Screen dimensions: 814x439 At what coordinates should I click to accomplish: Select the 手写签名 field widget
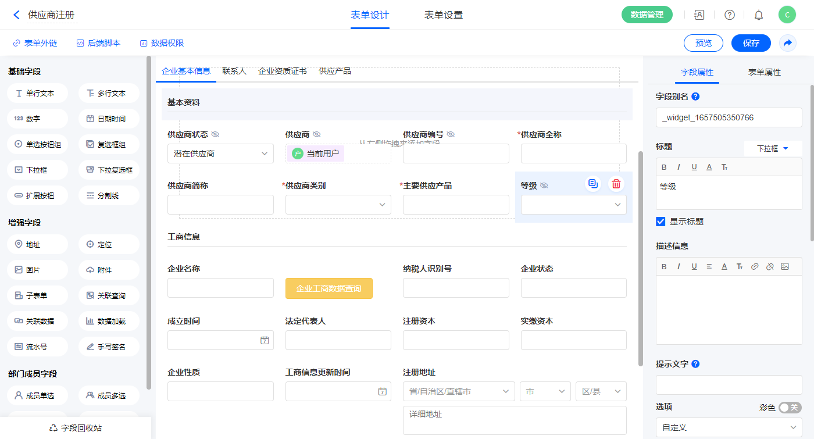pyautogui.click(x=109, y=347)
